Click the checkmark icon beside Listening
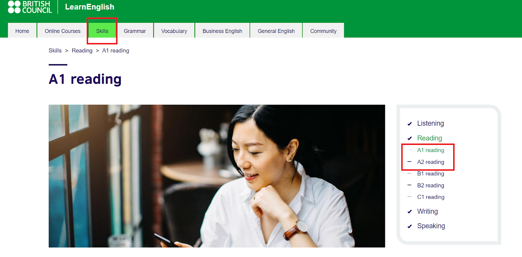The height and width of the screenshot is (257, 522). pos(409,124)
